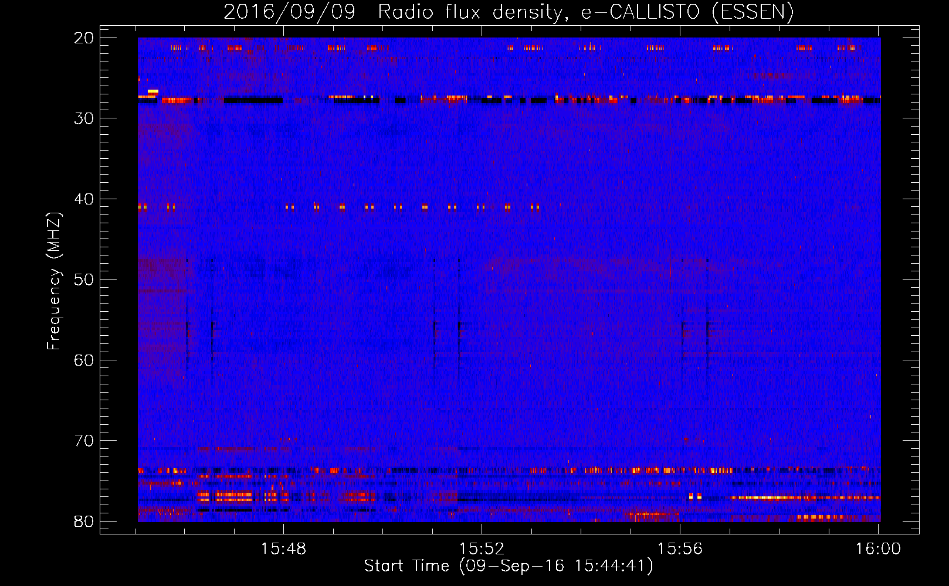The height and width of the screenshot is (586, 949).
Task: Click the 15:56 time axis label
Action: [x=680, y=548]
